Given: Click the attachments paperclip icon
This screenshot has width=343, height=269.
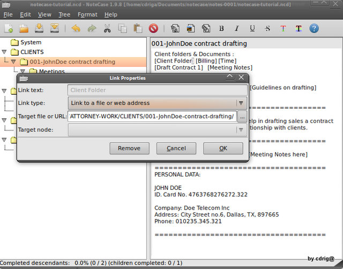Looking at the screenshot, I should click(206, 28).
